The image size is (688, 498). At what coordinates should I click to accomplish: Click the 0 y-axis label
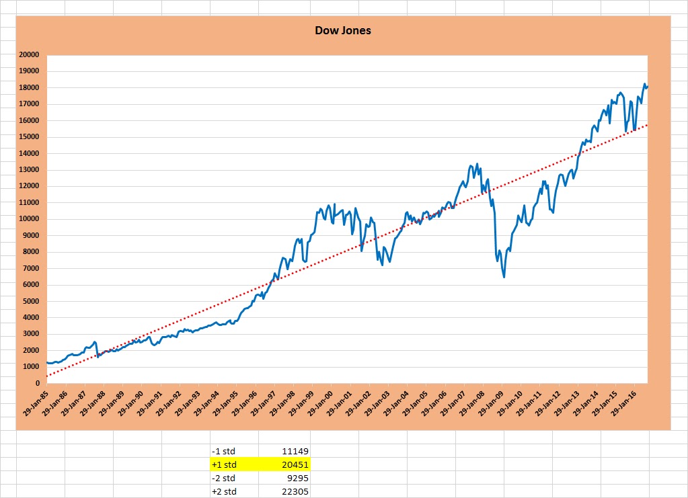[38, 383]
